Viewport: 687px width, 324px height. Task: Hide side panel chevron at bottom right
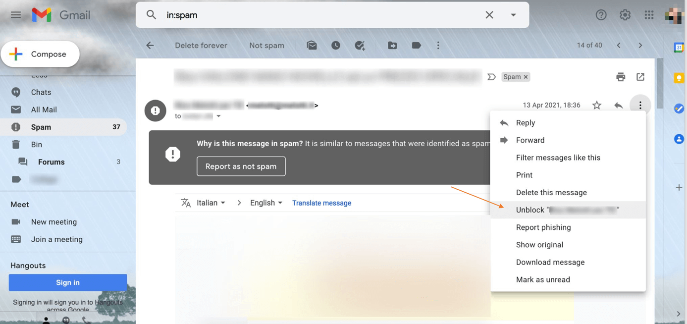679,314
